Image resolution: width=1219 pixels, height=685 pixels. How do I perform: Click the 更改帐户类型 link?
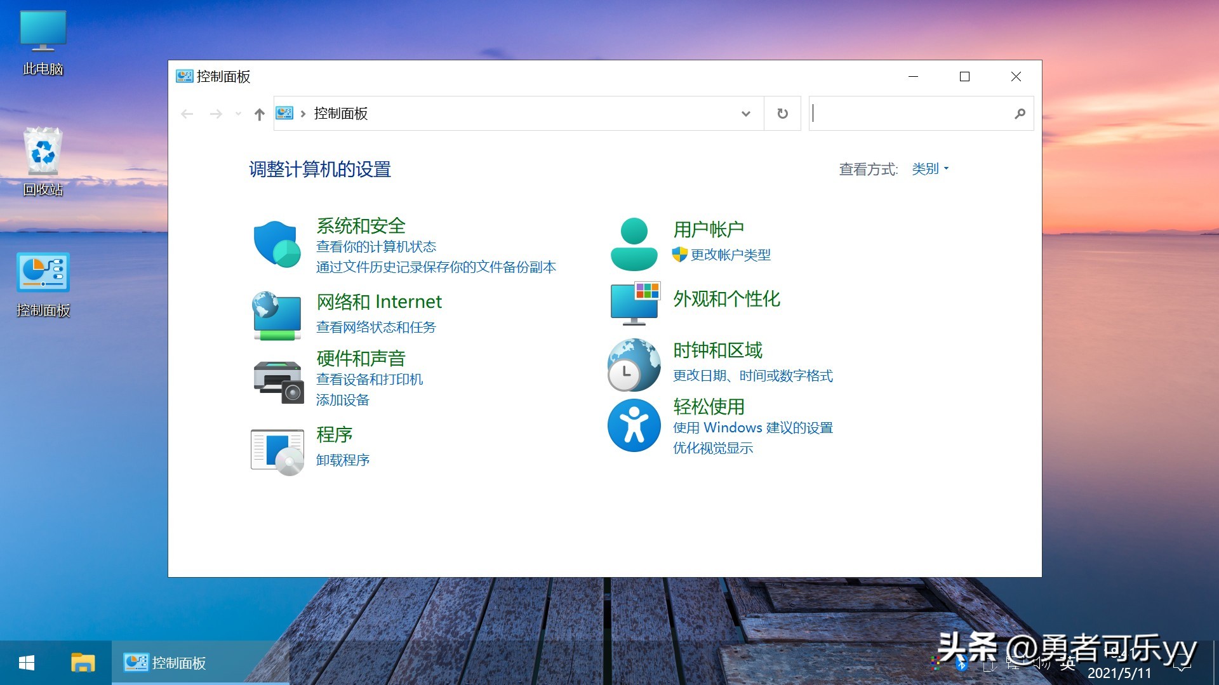pyautogui.click(x=730, y=255)
